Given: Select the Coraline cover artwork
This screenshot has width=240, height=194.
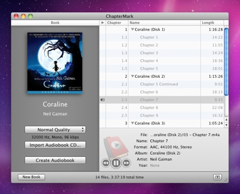Looking at the screenshot, I should coord(55,63).
